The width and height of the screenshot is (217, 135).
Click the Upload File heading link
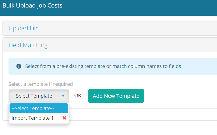click(x=24, y=28)
